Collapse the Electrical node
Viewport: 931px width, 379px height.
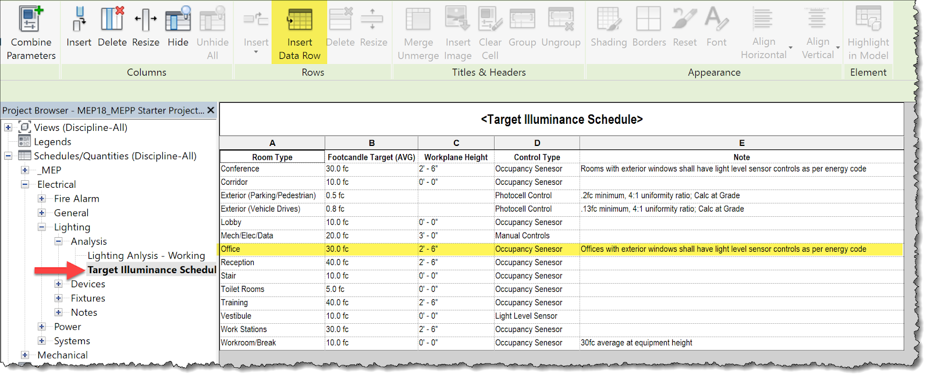pos(25,184)
